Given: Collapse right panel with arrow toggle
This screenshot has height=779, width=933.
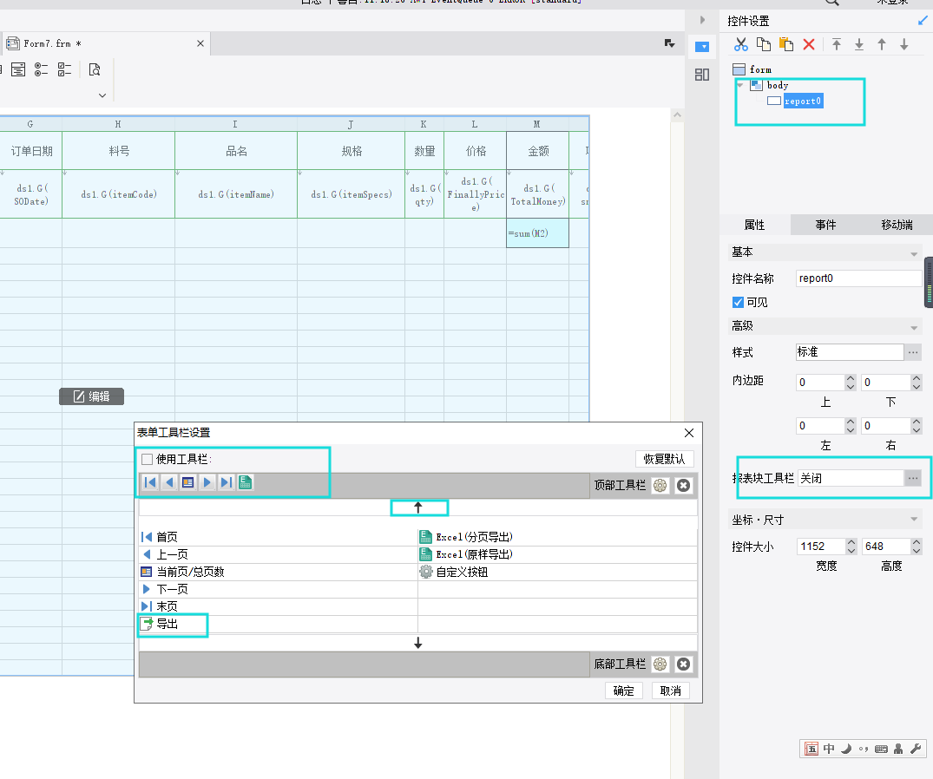Looking at the screenshot, I should (x=702, y=20).
